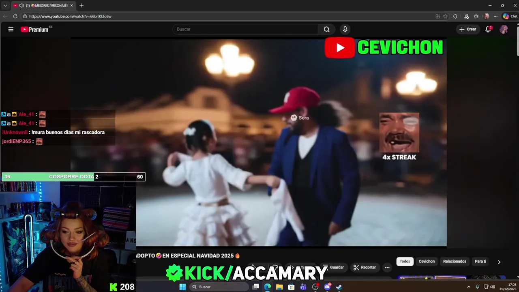Image resolution: width=519 pixels, height=292 pixels.
Task: Click the Recortar clip button
Action: [x=365, y=267]
